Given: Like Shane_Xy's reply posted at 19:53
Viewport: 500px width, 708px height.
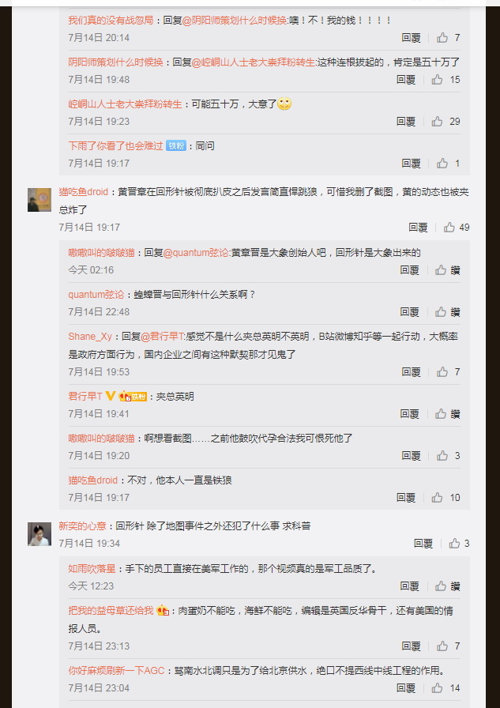Looking at the screenshot, I should [442, 372].
